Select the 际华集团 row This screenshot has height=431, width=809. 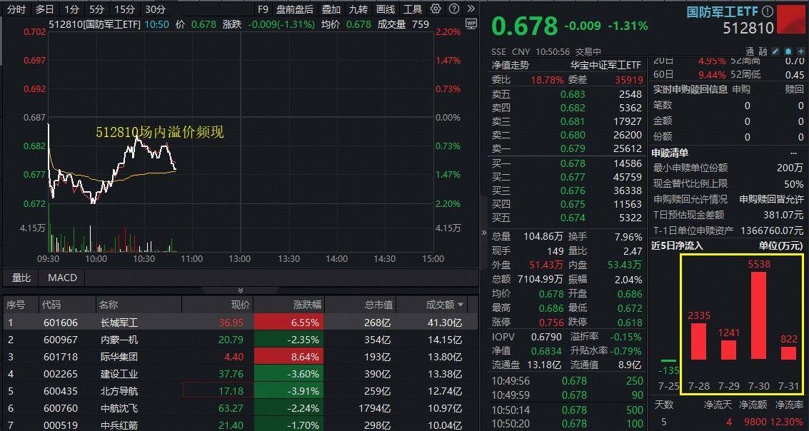[241, 357]
